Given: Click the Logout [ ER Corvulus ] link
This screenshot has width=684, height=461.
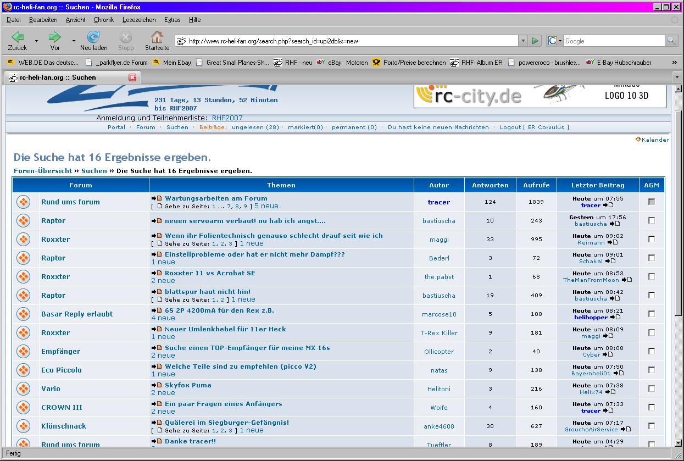Looking at the screenshot, I should coord(535,127).
